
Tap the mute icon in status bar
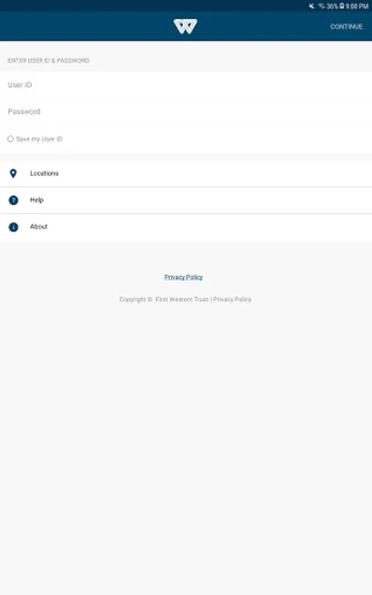(312, 6)
